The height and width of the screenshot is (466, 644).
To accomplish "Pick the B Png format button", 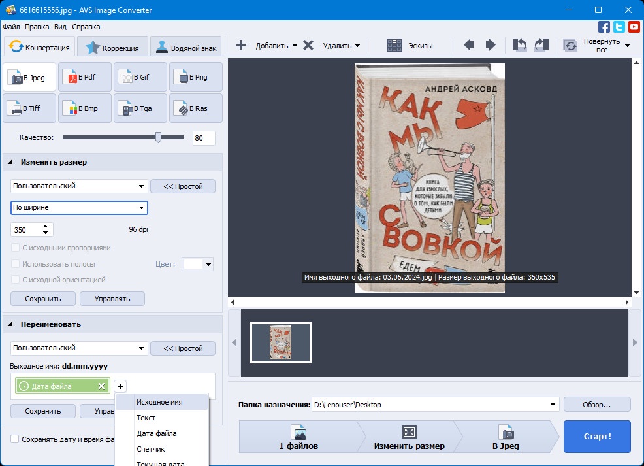I will click(195, 77).
